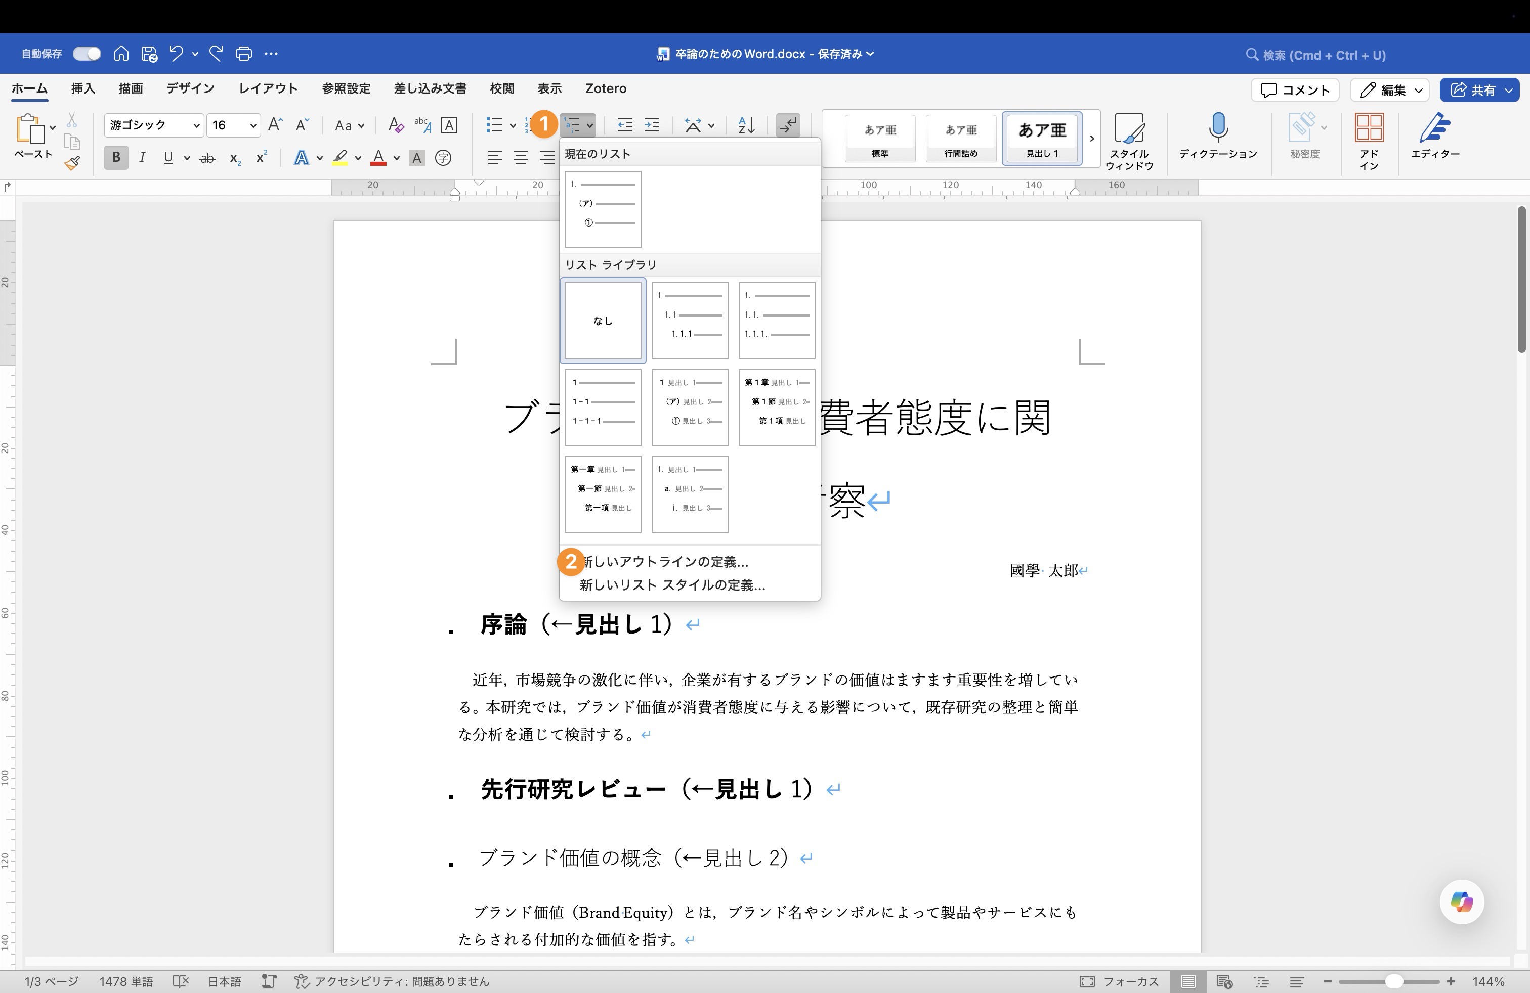Choose 新しいリスト スタイルの定義 menu entry
Image resolution: width=1530 pixels, height=993 pixels.
click(670, 585)
